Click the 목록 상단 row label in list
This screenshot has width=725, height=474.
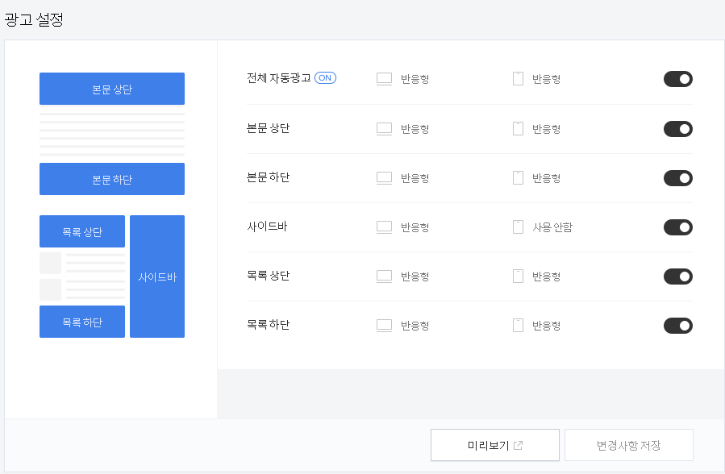click(269, 276)
